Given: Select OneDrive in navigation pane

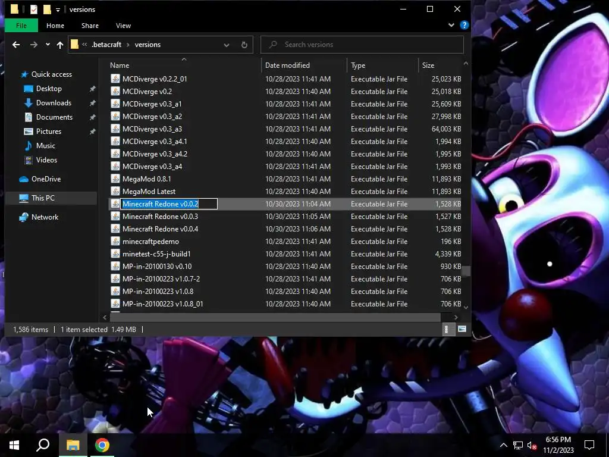Looking at the screenshot, I should (x=46, y=179).
